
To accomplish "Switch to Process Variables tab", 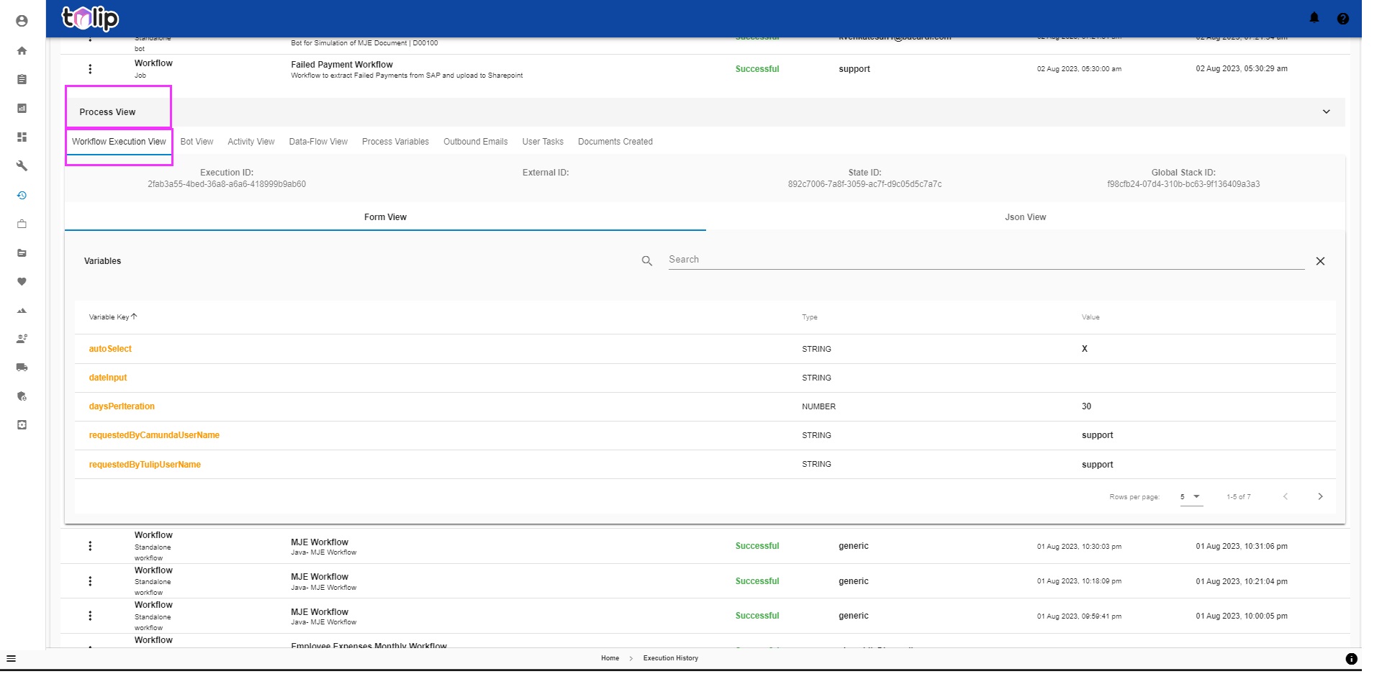I will 395,142.
